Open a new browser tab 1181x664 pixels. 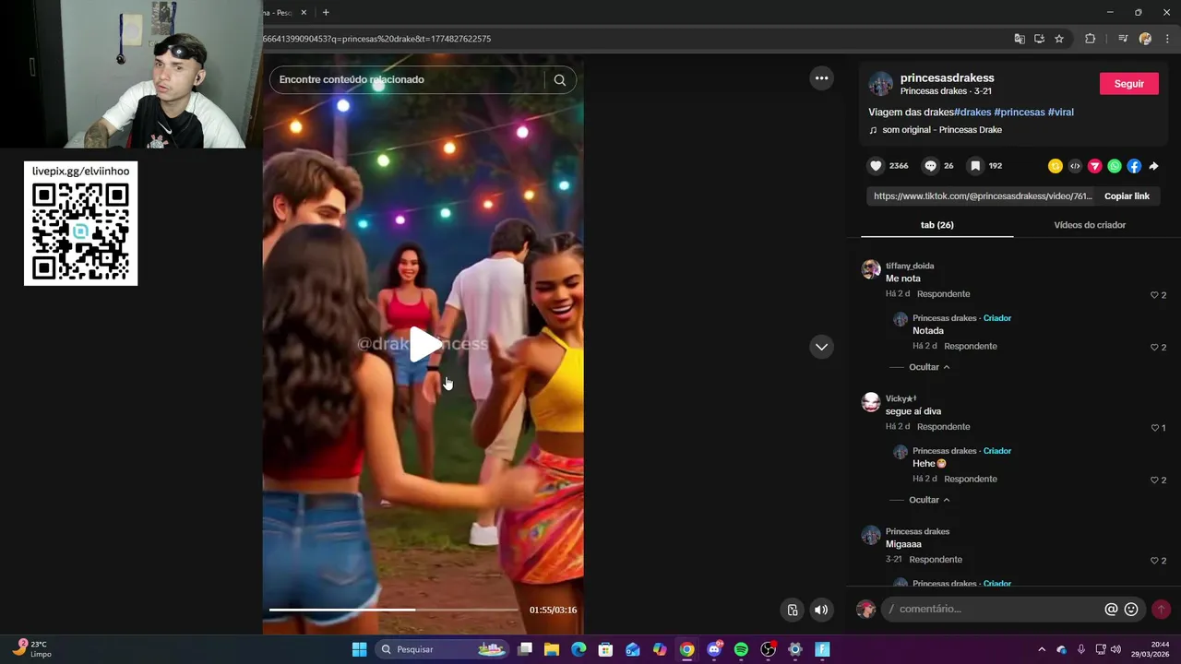[326, 13]
